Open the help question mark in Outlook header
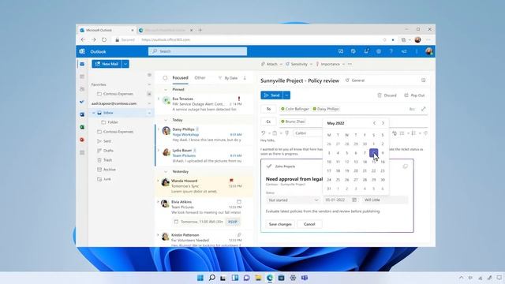505x284 pixels. [x=391, y=51]
